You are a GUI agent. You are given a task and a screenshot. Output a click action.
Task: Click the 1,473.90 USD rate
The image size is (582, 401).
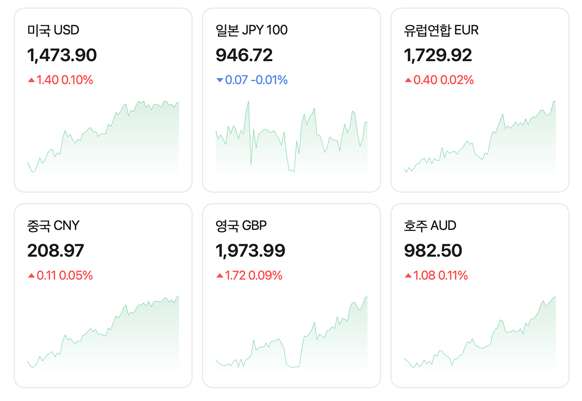pyautogui.click(x=62, y=55)
